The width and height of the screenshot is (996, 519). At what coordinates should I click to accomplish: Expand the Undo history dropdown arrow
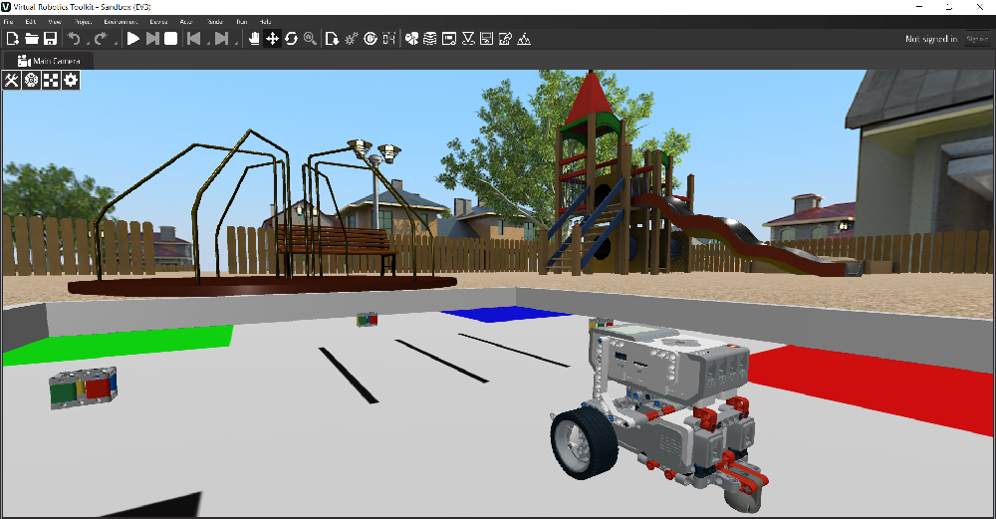(88, 40)
